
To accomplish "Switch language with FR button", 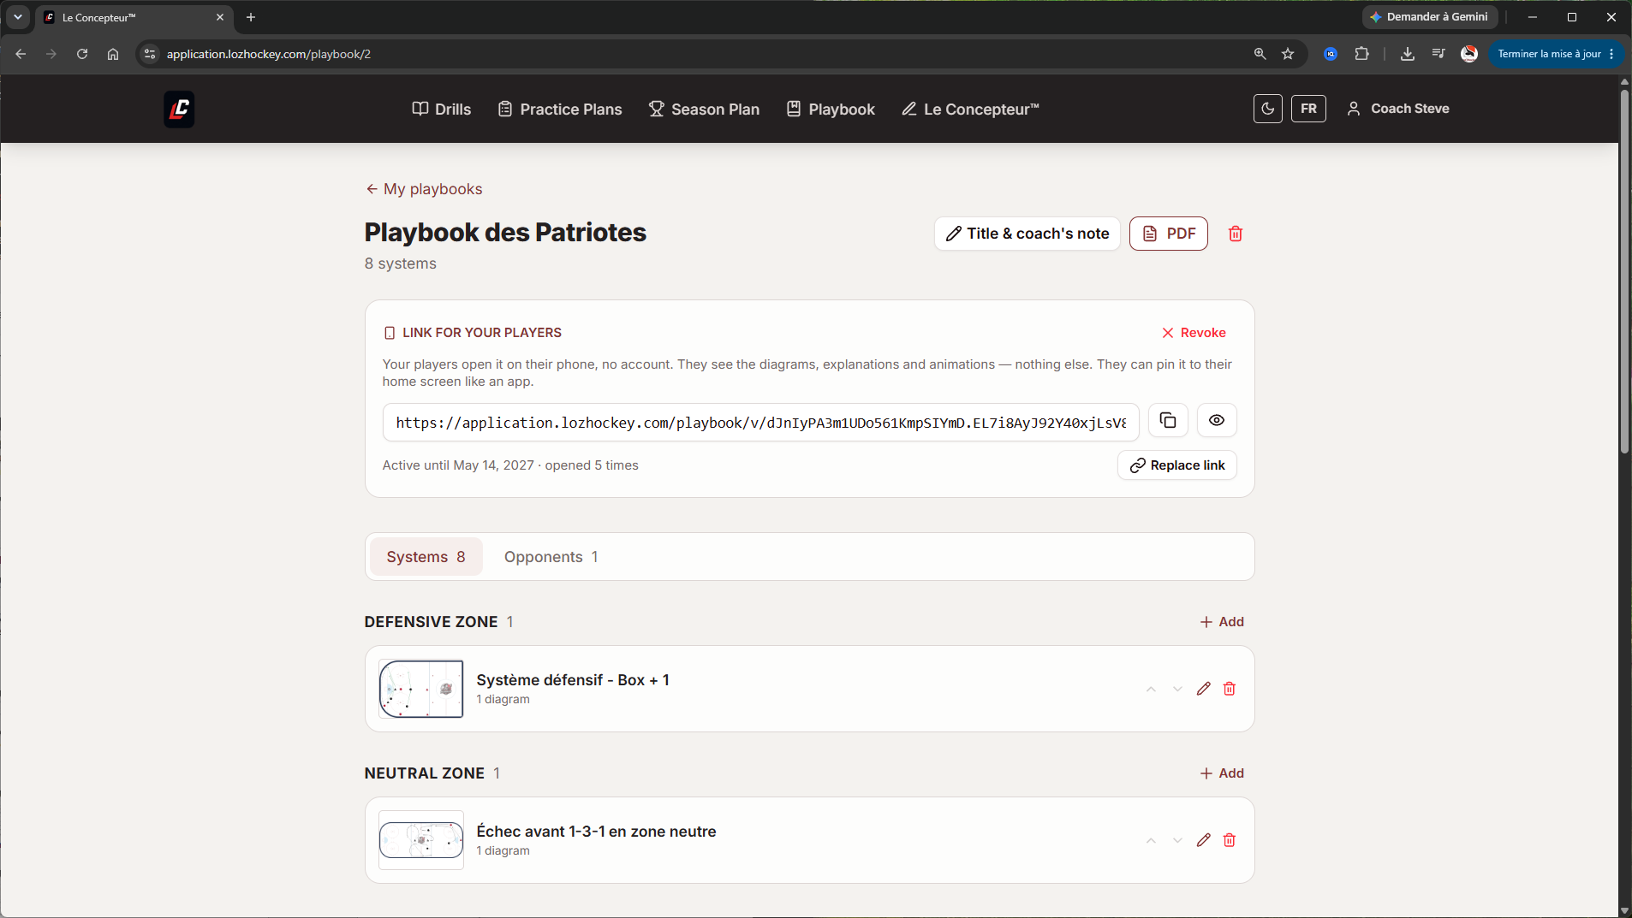I will pyautogui.click(x=1308, y=109).
